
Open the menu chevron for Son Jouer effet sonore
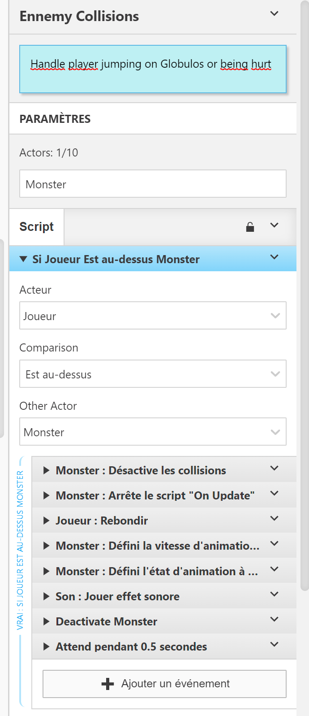pos(275,594)
